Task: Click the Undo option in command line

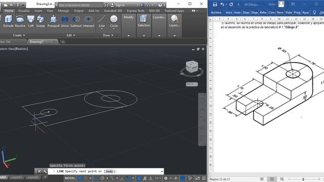Action: click(x=109, y=171)
